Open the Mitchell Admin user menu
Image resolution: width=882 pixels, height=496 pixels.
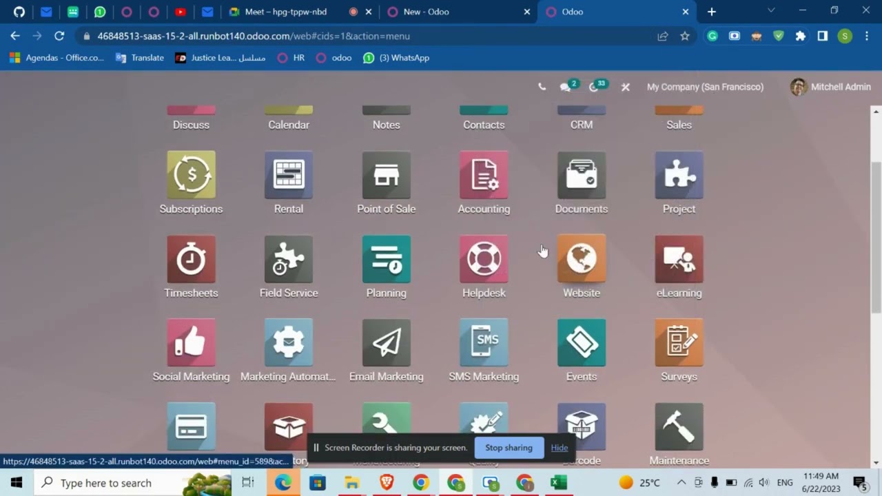pos(830,87)
